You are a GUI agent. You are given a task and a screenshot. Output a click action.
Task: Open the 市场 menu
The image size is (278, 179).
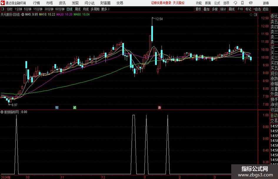tap(49, 3)
